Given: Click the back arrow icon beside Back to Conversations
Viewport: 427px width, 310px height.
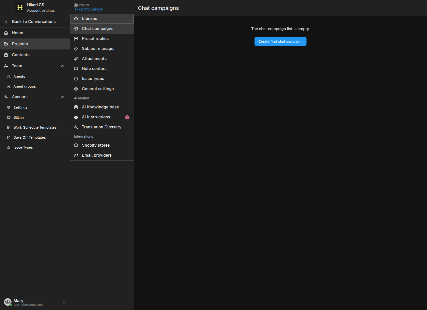Looking at the screenshot, I should pyautogui.click(x=6, y=22).
